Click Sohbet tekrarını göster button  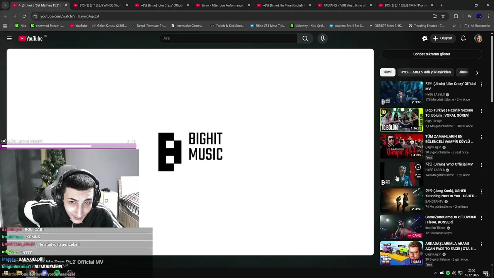[431, 54]
